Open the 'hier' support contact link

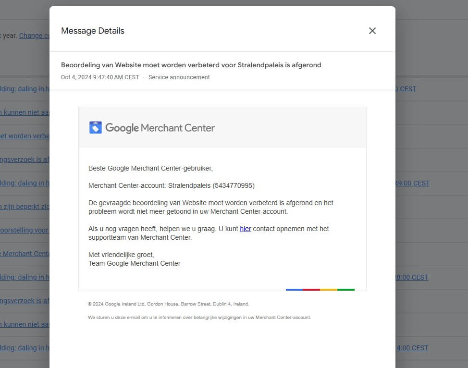pos(246,229)
